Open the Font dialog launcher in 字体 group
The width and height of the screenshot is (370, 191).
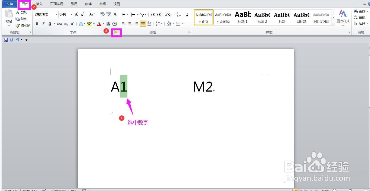pyautogui.click(x=116, y=32)
